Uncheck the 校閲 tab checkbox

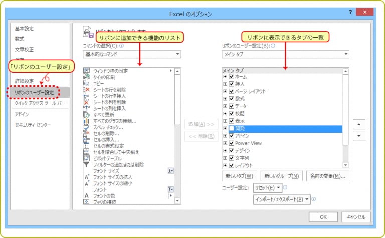click(x=231, y=113)
